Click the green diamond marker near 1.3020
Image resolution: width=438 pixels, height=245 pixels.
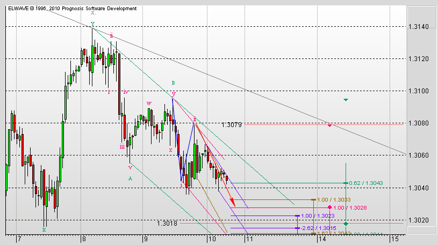(346, 224)
